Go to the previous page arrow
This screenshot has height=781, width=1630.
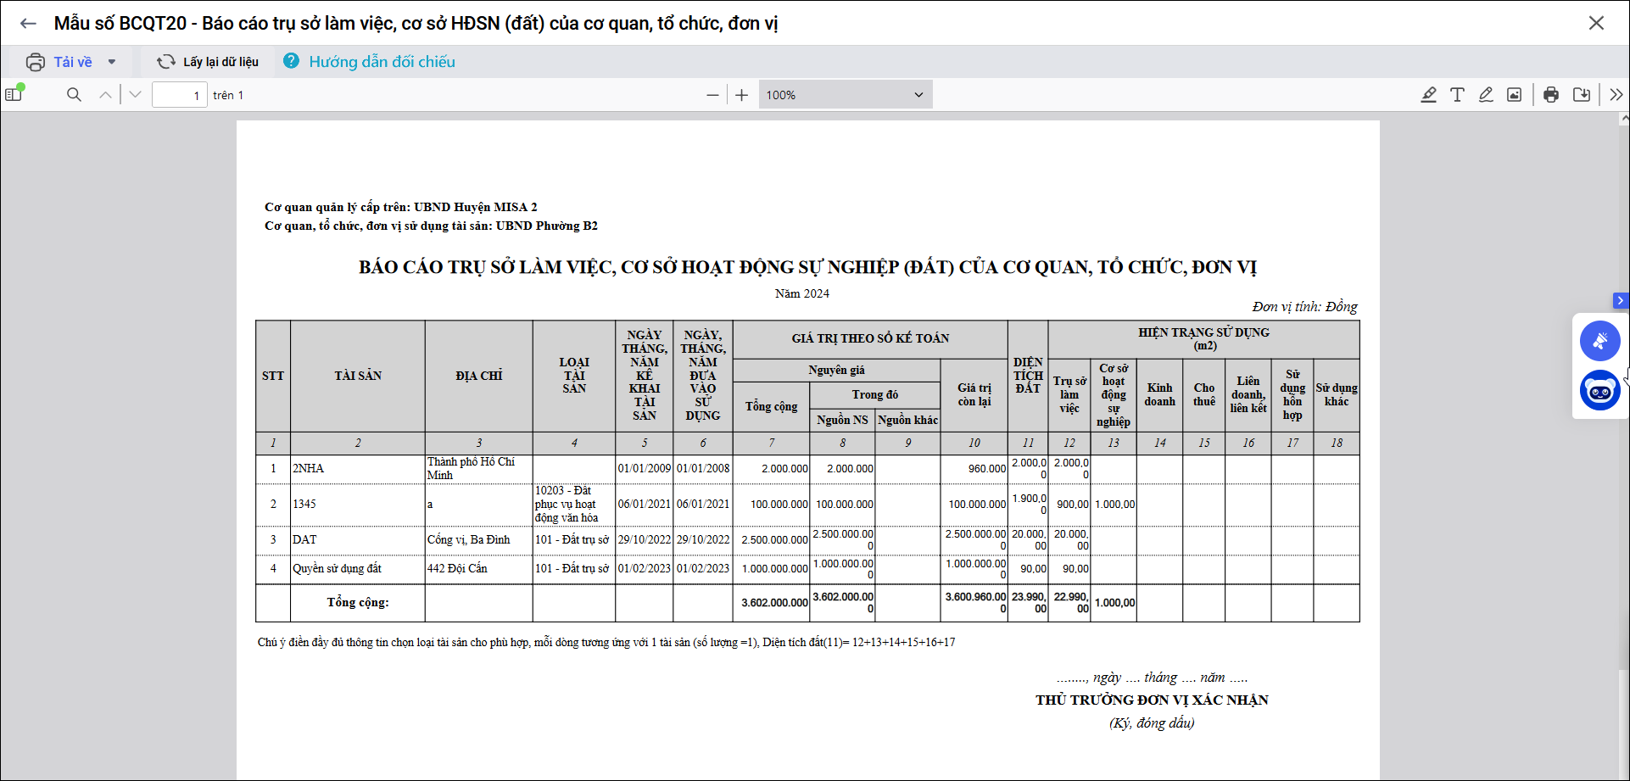105,95
